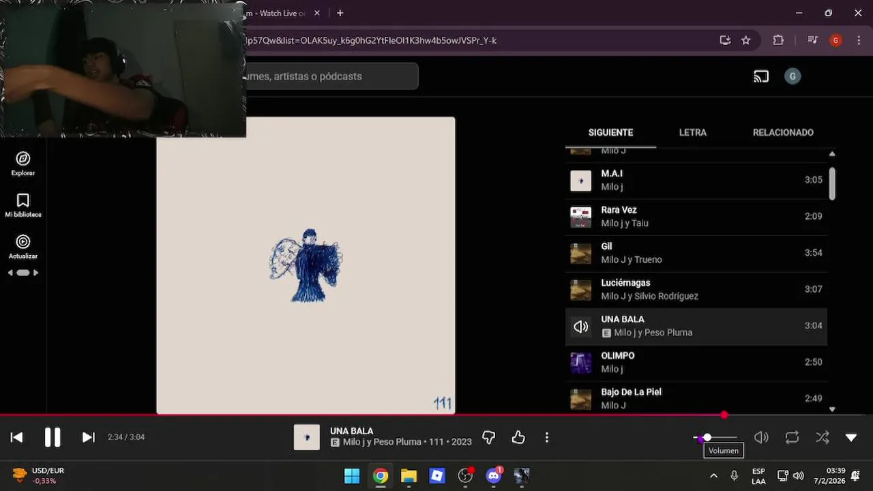Click the large 111 album artwork

pyautogui.click(x=306, y=265)
